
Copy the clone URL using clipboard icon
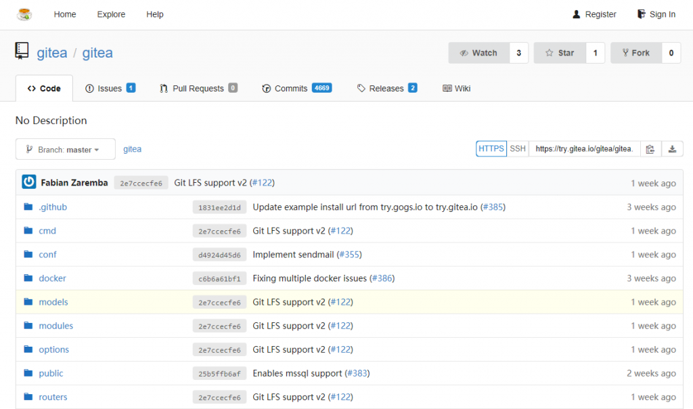coord(650,148)
